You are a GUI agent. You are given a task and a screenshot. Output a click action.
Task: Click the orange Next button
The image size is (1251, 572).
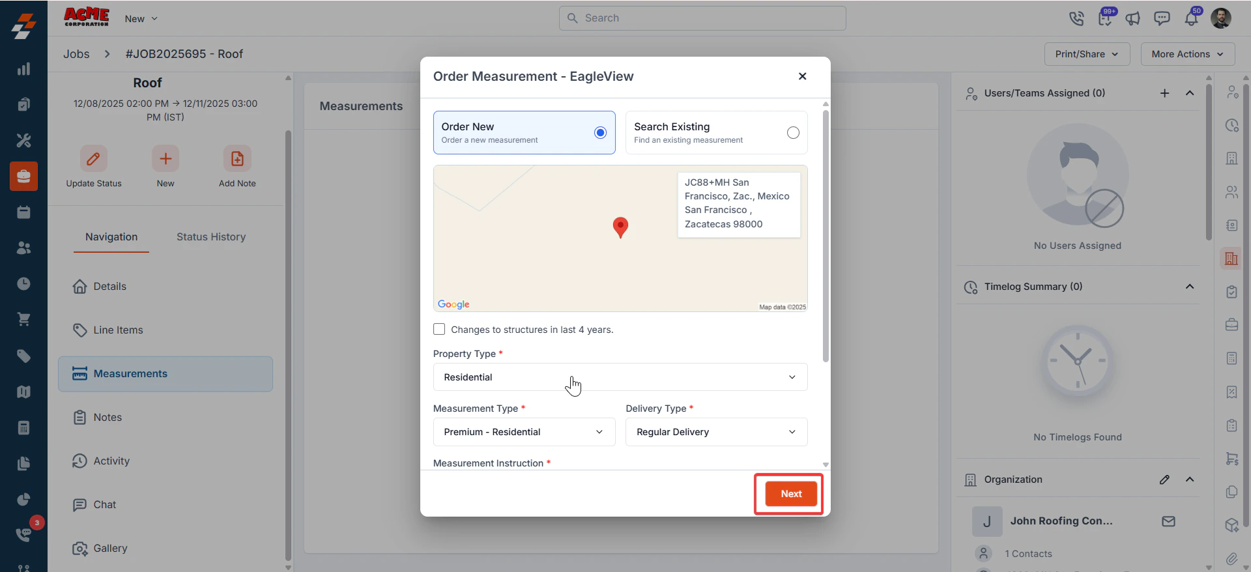[x=791, y=494]
